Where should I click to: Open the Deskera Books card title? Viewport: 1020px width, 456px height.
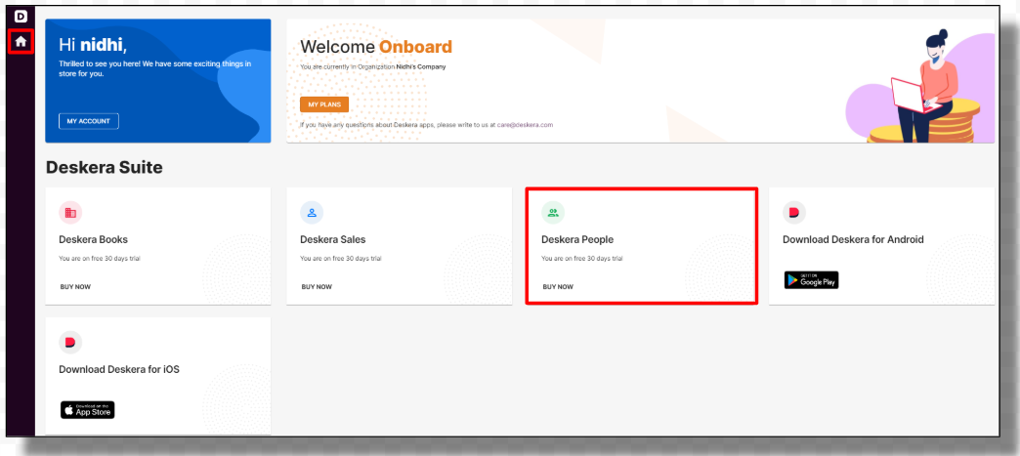click(94, 240)
